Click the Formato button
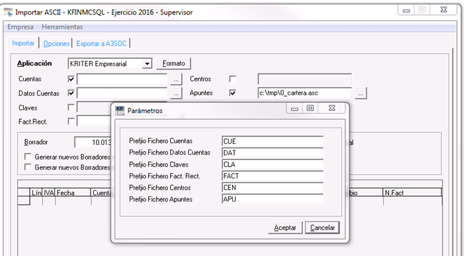Image resolution: width=465 pixels, height=256 pixels. pyautogui.click(x=173, y=64)
